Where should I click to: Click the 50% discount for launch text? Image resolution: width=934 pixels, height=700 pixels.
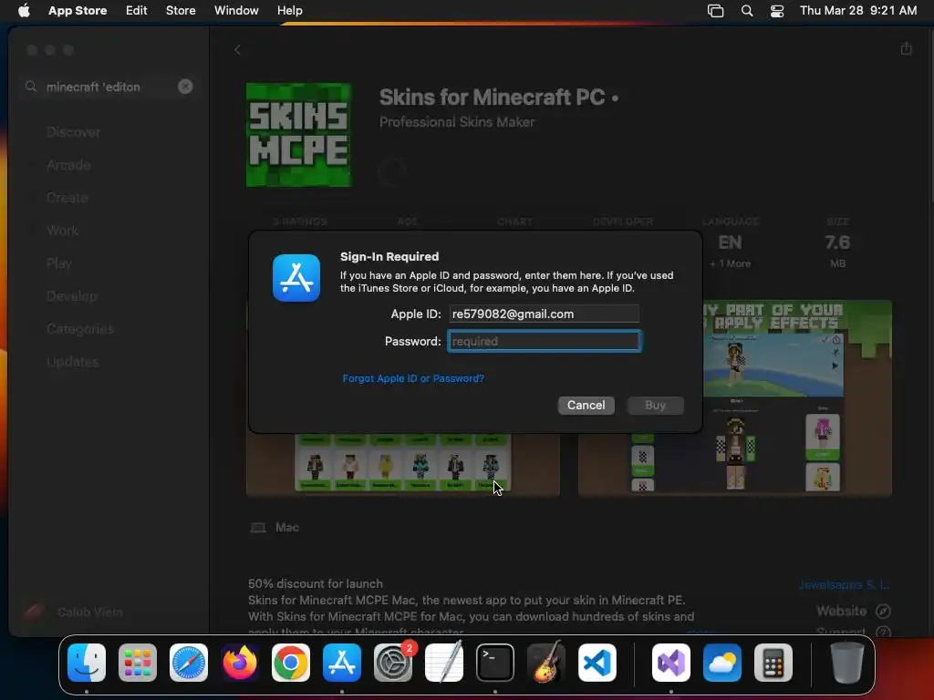[315, 584]
